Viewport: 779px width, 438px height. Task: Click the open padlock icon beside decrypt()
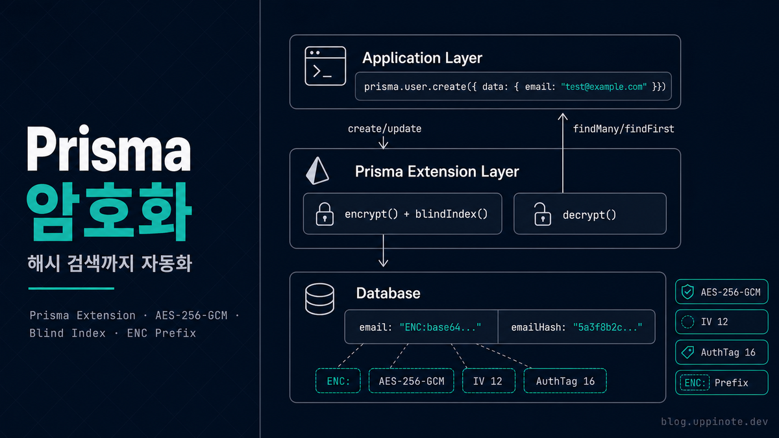(x=541, y=213)
